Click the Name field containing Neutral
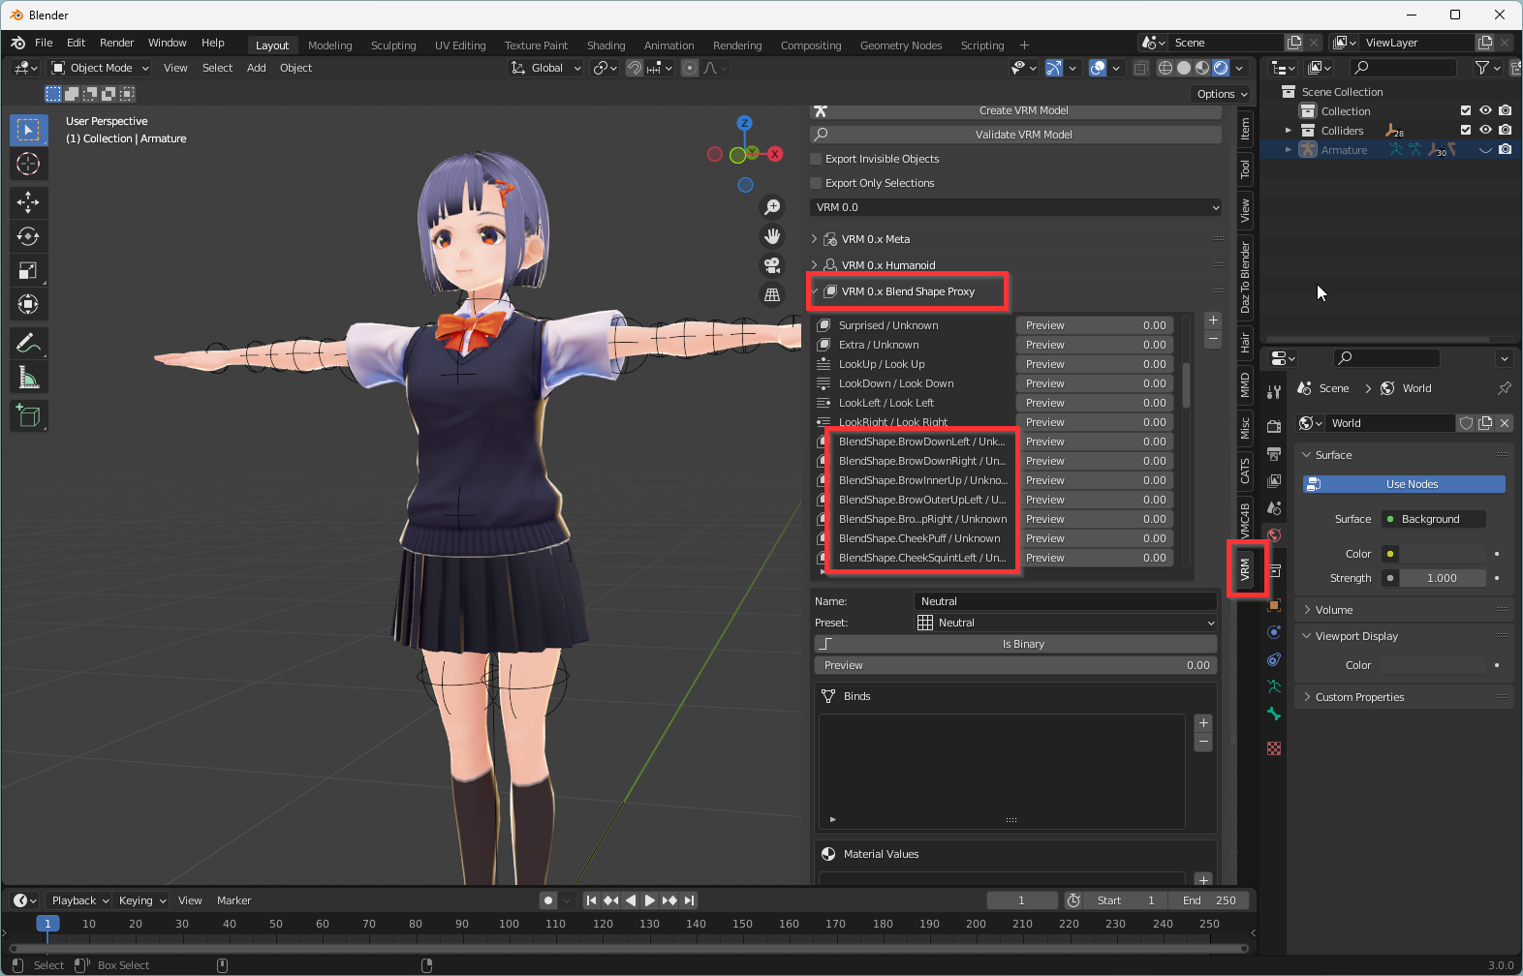This screenshot has height=976, width=1523. click(x=1064, y=601)
